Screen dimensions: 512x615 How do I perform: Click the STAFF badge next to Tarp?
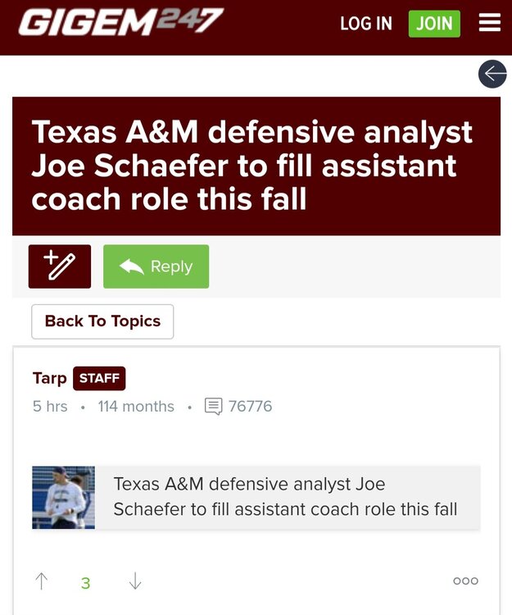point(99,378)
